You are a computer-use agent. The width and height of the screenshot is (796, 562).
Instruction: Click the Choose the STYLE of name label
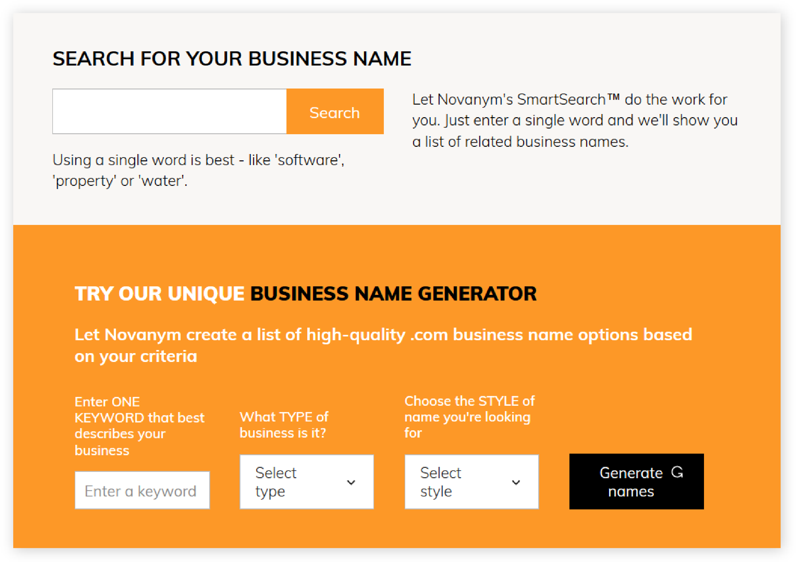[x=470, y=417]
